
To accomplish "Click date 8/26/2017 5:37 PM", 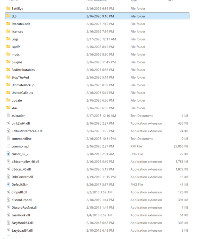I will [x=100, y=185].
